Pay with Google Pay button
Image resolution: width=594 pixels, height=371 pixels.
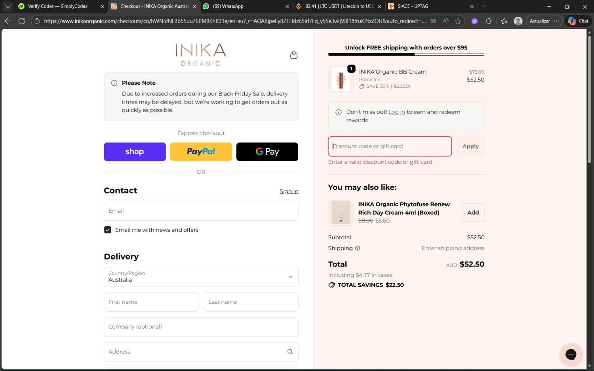point(267,152)
